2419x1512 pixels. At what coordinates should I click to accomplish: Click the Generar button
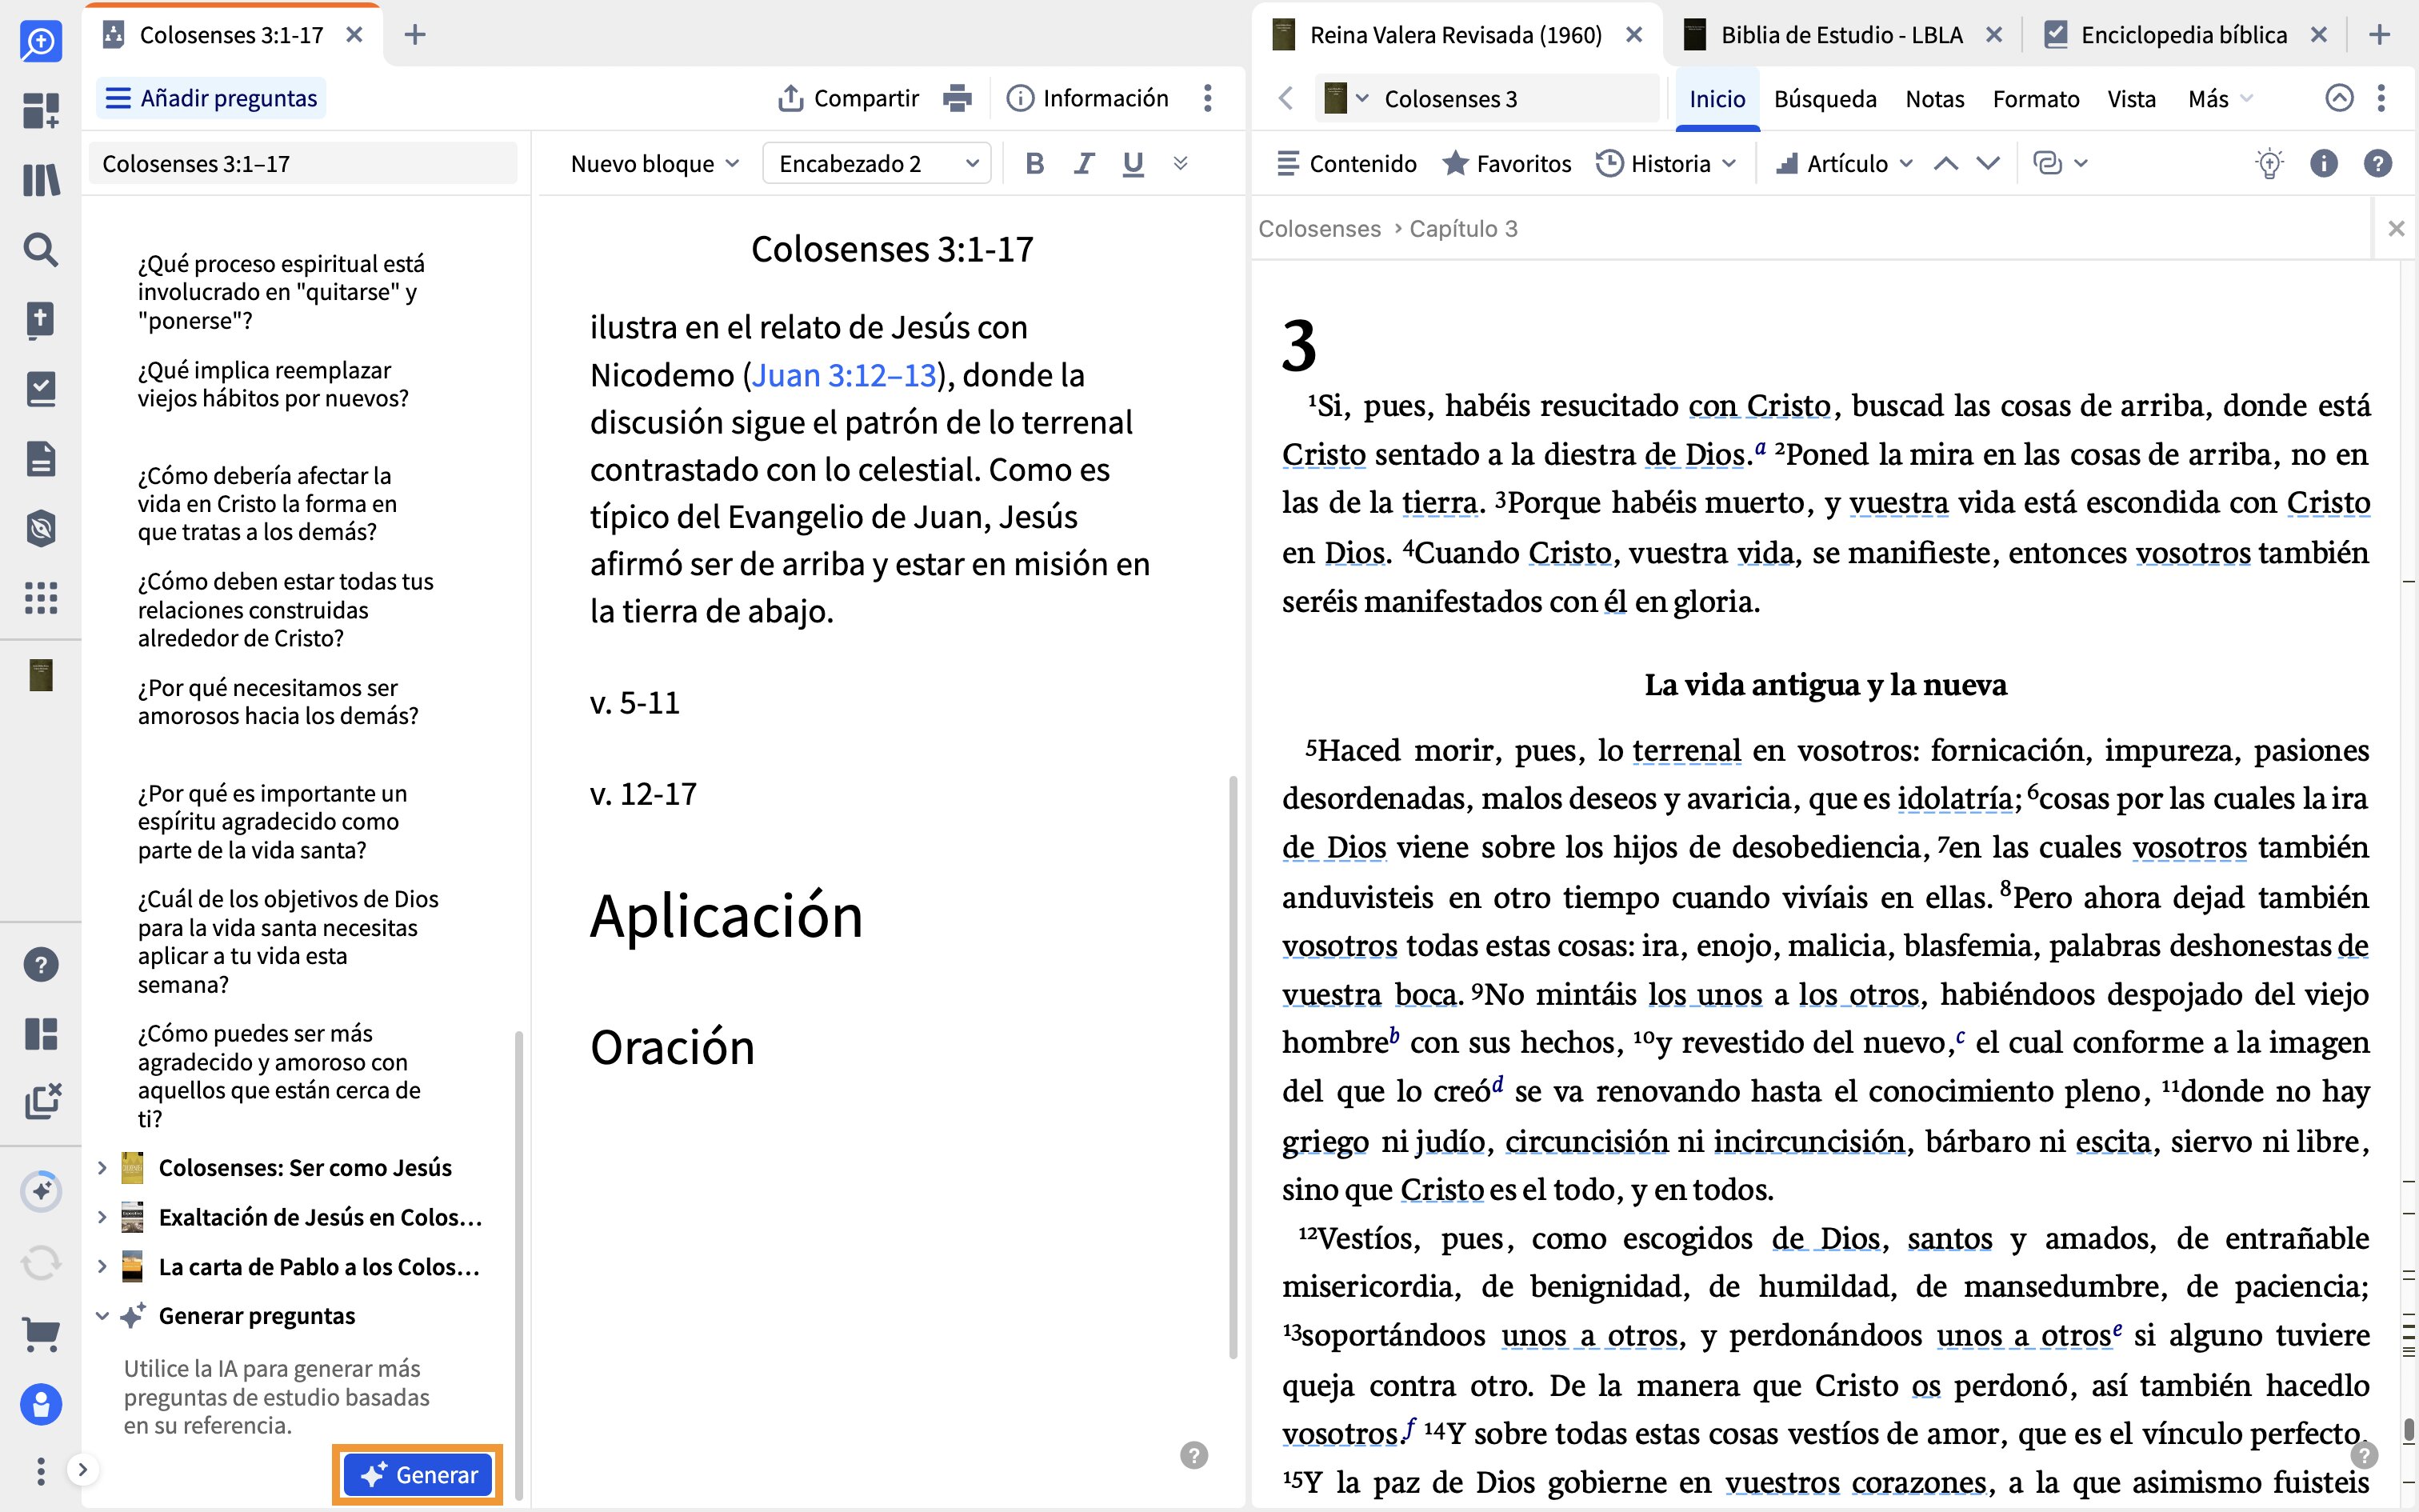pyautogui.click(x=418, y=1475)
